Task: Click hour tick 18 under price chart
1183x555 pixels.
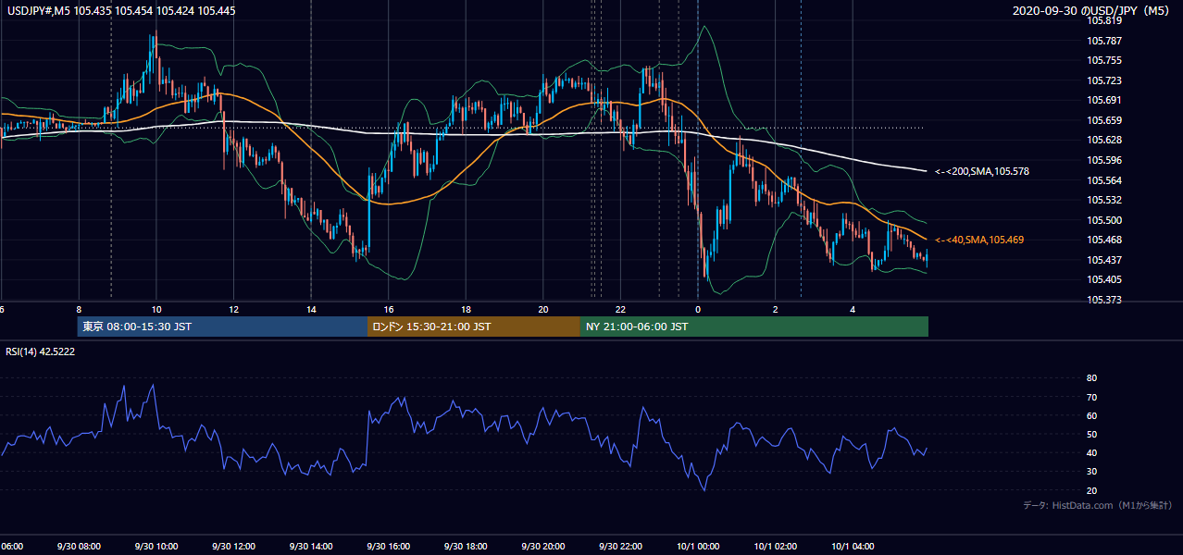Action: coord(466,310)
